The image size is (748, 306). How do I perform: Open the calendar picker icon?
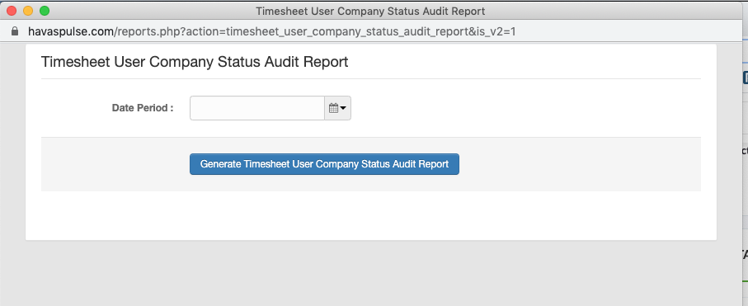tap(333, 108)
